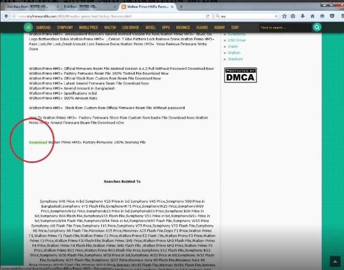Image resolution: width=344 pixels, height=270 pixels.
Task: Click the browser search box field
Action: pos(247,16)
